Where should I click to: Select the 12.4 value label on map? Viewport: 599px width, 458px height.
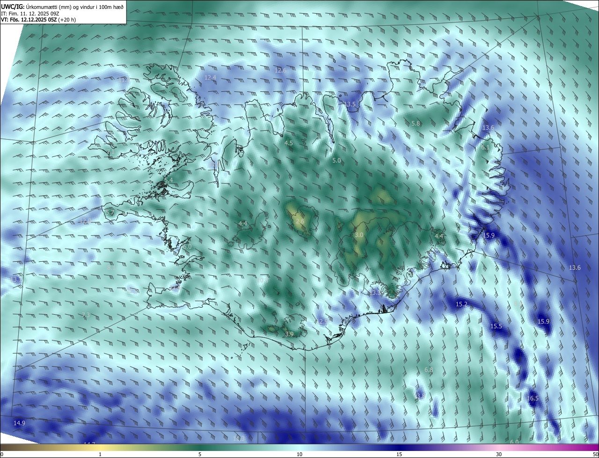point(211,77)
